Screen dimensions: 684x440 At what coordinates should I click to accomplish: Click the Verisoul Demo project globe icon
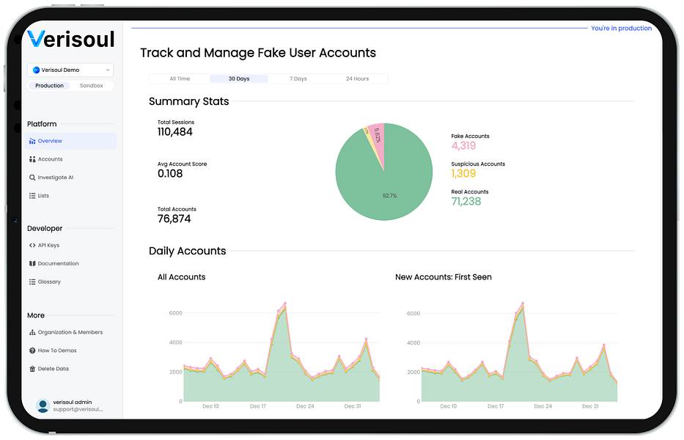tap(36, 70)
